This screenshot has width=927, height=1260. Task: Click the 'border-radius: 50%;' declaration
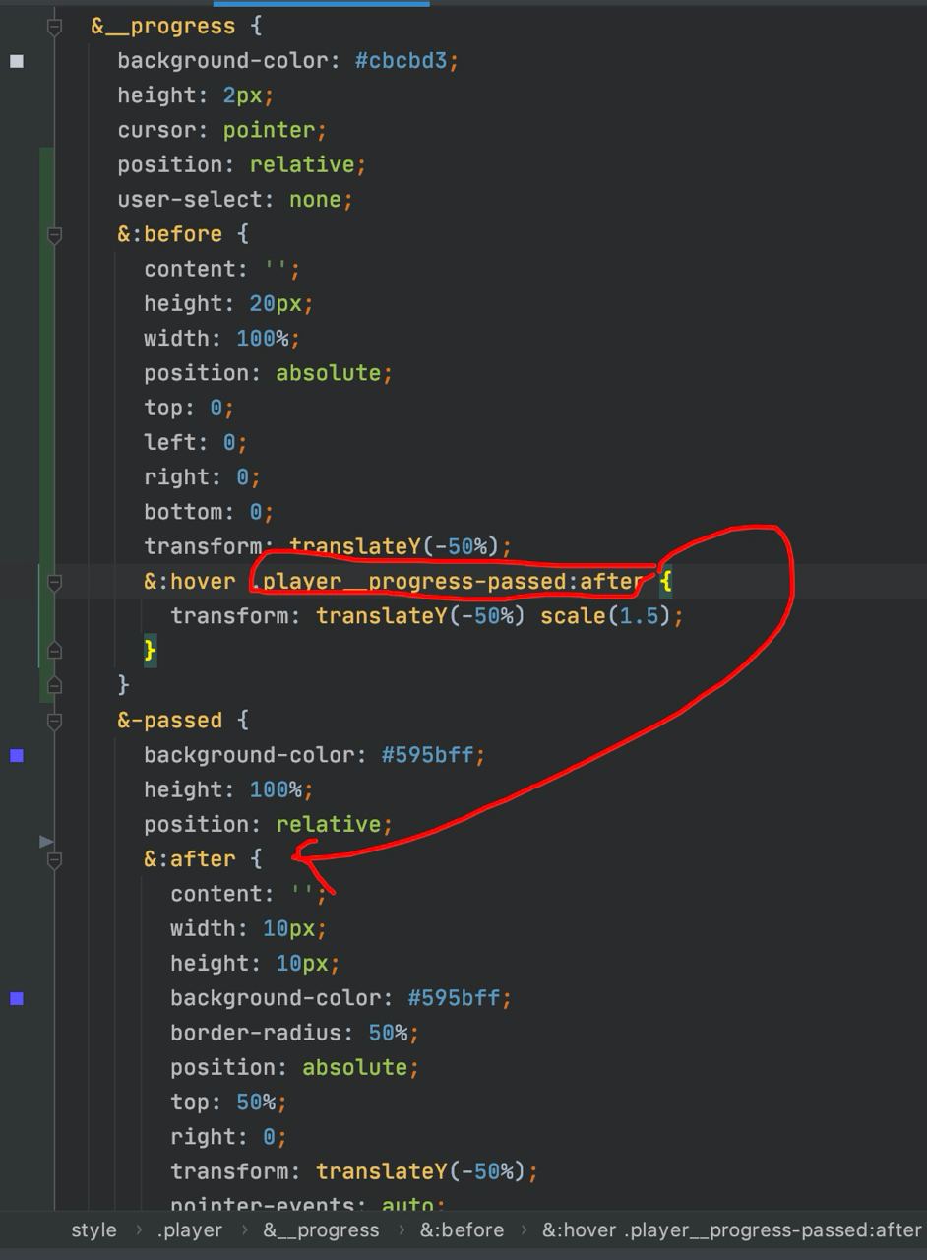click(295, 1033)
